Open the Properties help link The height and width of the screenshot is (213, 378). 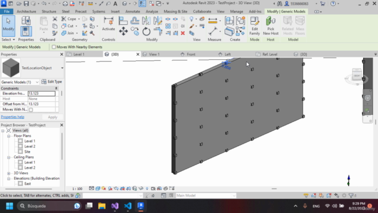point(12,117)
